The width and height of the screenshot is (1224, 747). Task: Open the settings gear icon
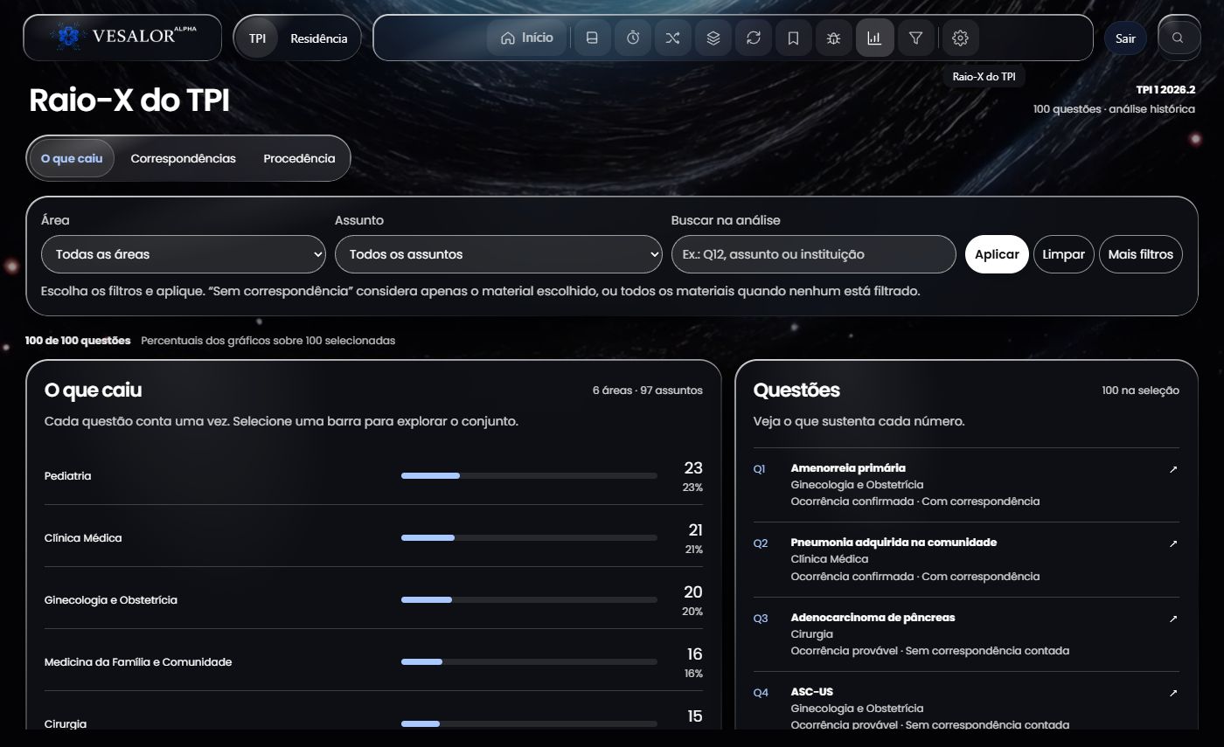(x=960, y=38)
